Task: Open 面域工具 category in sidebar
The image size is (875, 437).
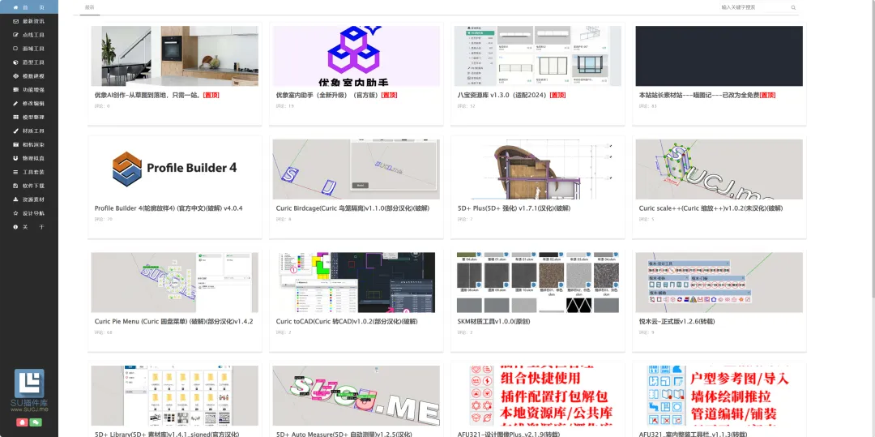Action: coord(29,49)
